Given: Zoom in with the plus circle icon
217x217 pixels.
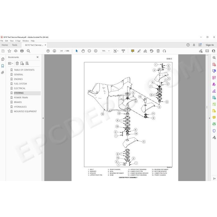Looking at the screenshot, I should 95,51.
